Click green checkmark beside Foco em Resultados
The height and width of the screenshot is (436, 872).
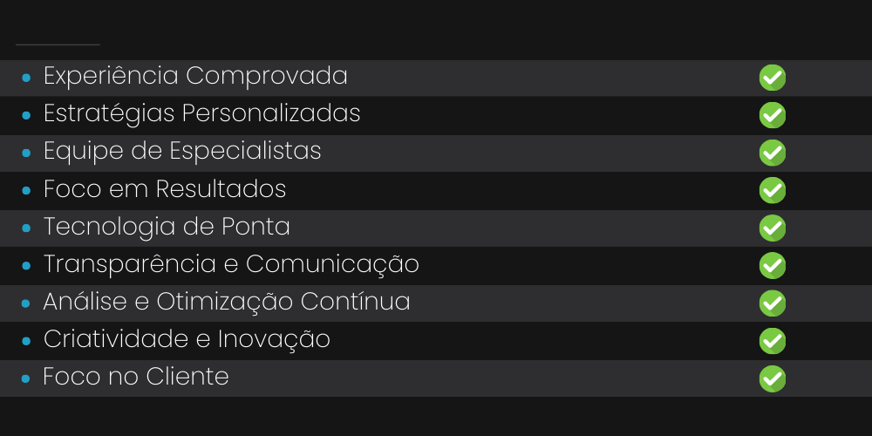pos(773,190)
